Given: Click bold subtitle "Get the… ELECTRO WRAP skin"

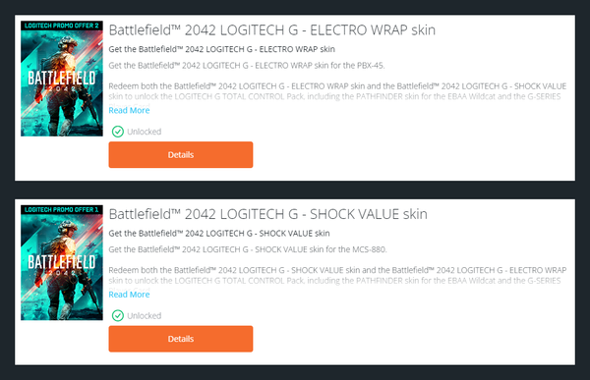Looking at the screenshot, I should click(x=221, y=49).
